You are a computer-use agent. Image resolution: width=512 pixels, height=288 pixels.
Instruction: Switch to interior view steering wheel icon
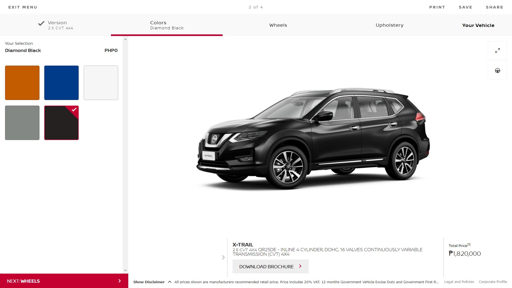[x=497, y=71]
